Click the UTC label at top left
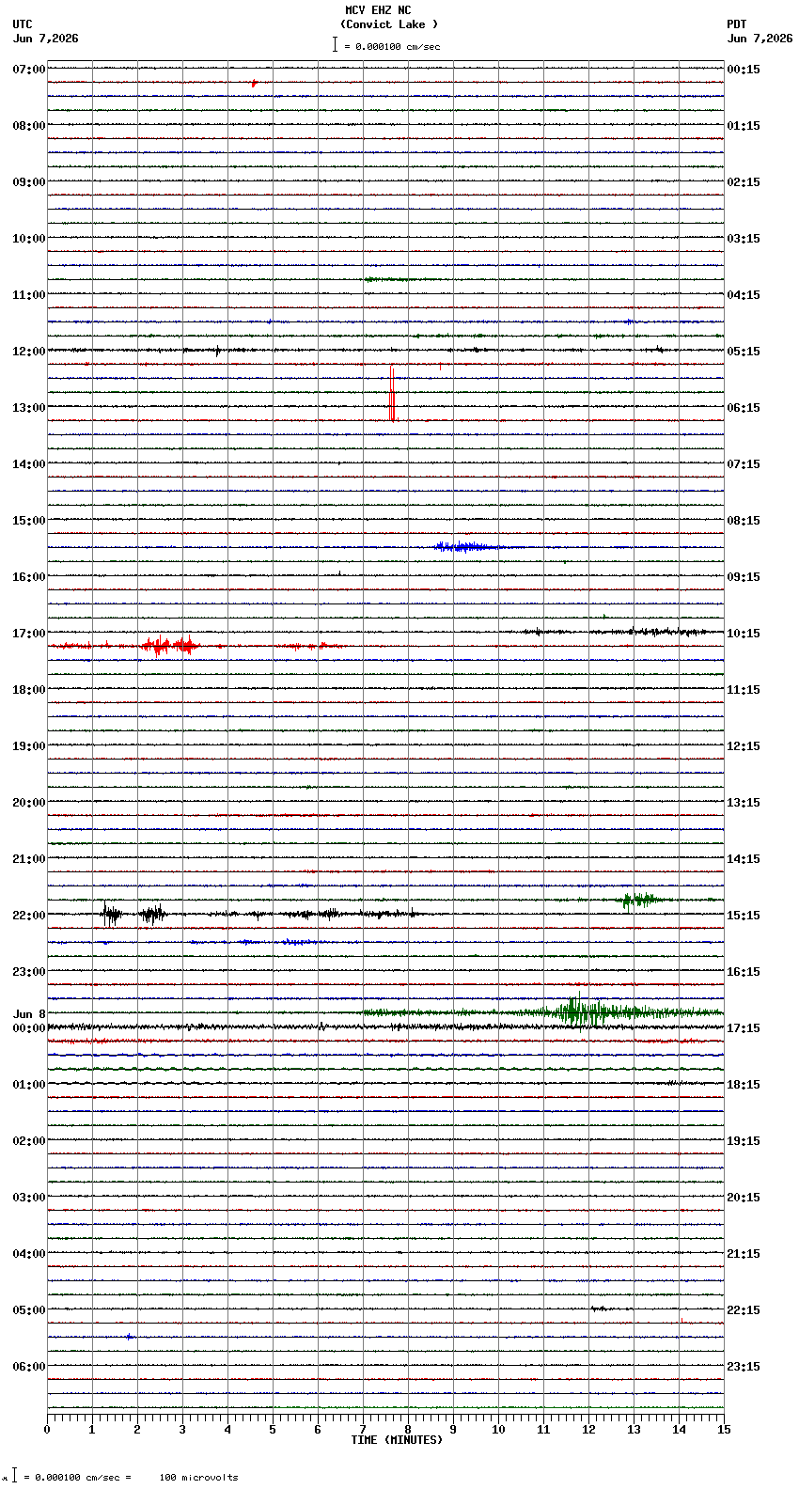Viewport: 799px width, 1489px height. 23,24
